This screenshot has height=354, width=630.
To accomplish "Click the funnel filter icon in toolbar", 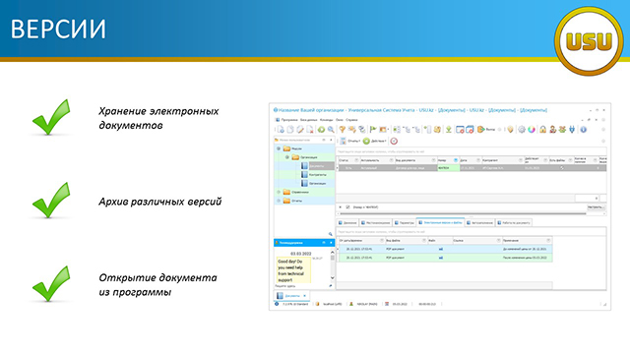I will coord(343,129).
